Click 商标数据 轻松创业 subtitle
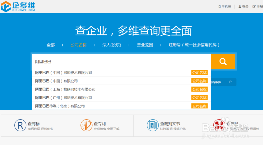Viewport: 263px width, 145px height. [x=41, y=129]
